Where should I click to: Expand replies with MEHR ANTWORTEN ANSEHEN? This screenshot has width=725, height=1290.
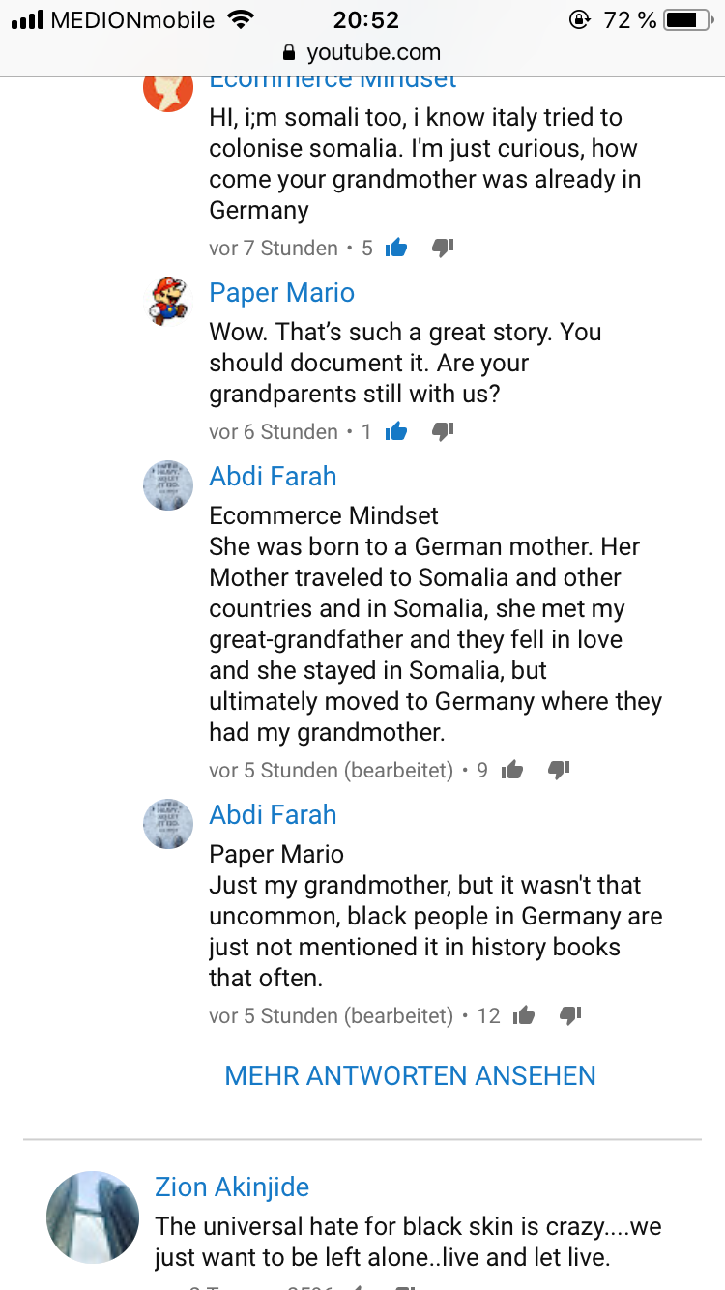pos(410,1075)
